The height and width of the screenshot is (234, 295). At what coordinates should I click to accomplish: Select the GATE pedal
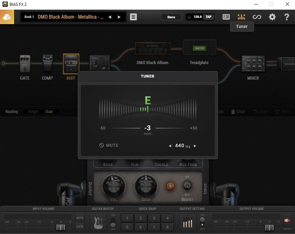click(25, 63)
